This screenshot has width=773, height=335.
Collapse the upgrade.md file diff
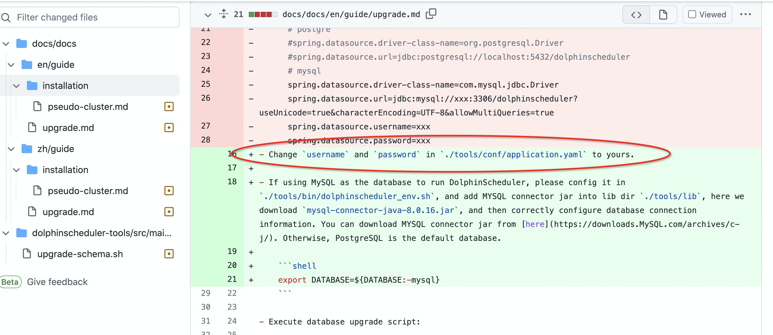tap(208, 15)
